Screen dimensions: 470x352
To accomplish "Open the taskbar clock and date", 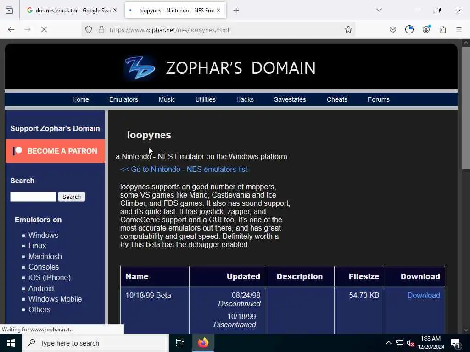I will tap(431, 343).
